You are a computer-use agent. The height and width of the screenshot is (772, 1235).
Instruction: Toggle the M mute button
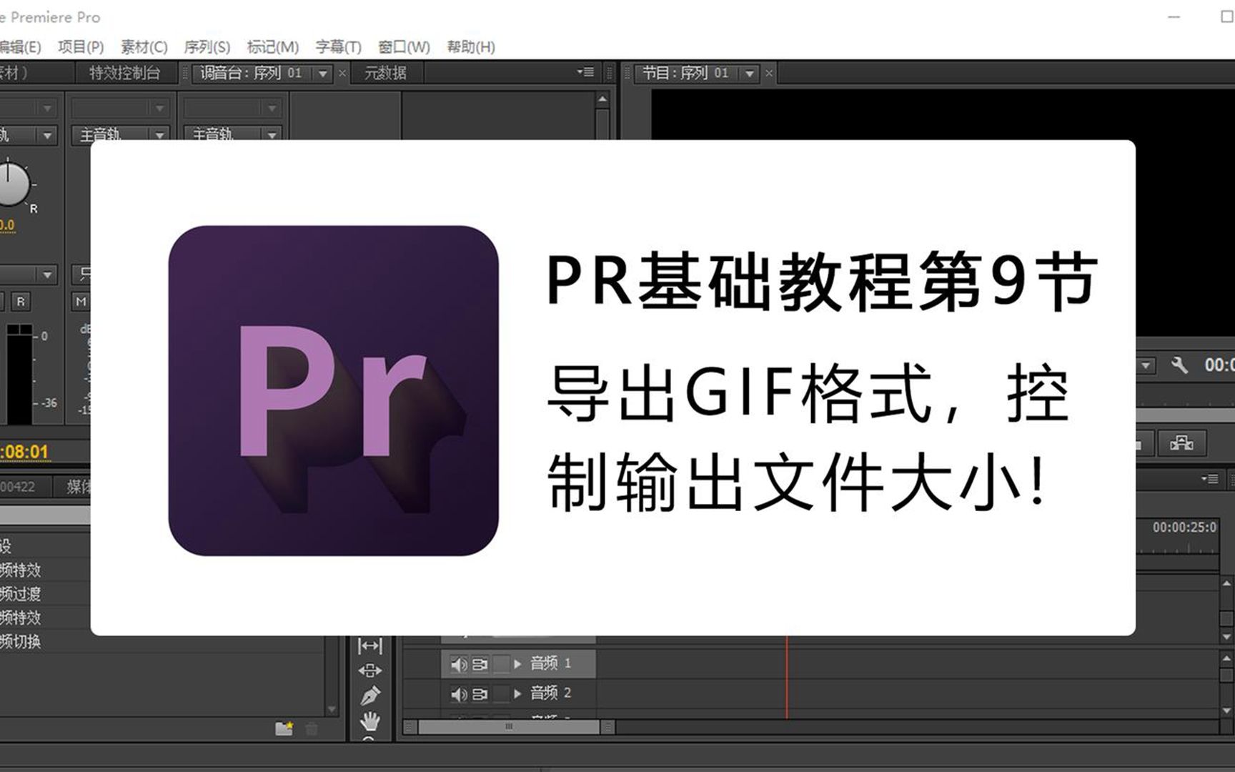[81, 302]
